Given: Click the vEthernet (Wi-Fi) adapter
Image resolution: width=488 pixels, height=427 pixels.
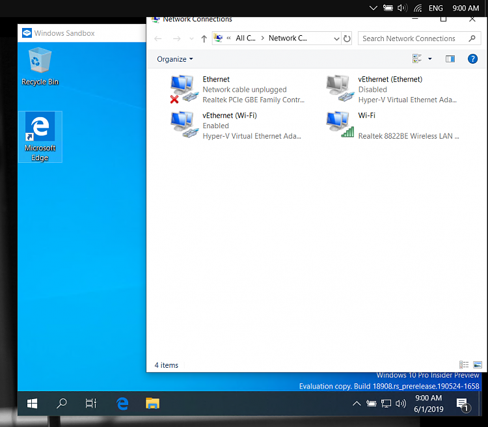Looking at the screenshot, I should [183, 125].
